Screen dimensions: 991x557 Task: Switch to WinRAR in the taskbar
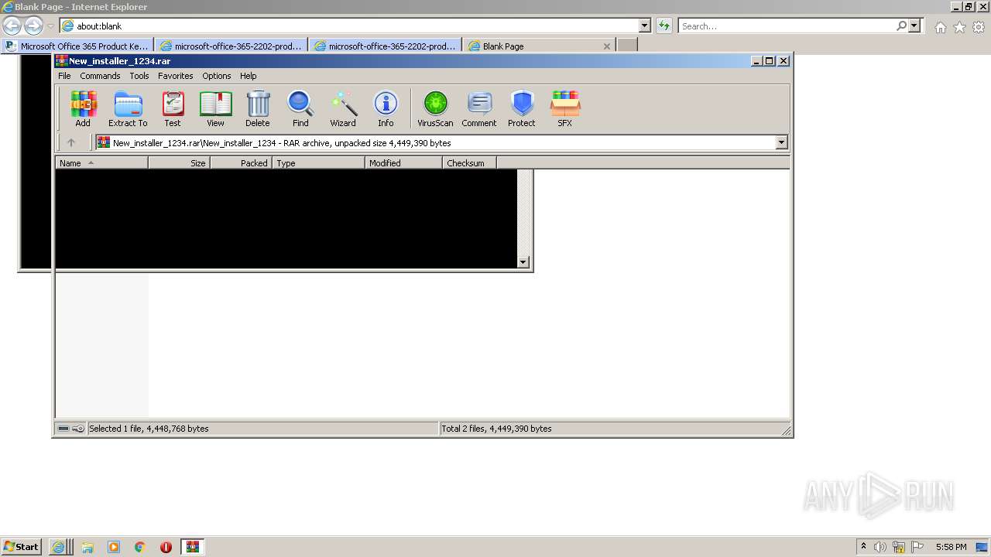[x=192, y=547]
